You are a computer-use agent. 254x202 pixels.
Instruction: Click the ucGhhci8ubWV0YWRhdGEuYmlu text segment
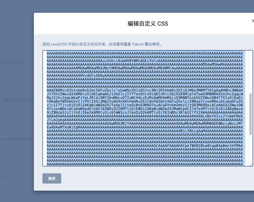coord(129,61)
